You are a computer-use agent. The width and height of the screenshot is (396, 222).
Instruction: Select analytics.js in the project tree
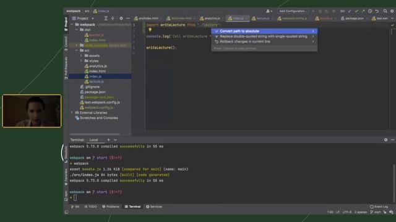coord(96,66)
